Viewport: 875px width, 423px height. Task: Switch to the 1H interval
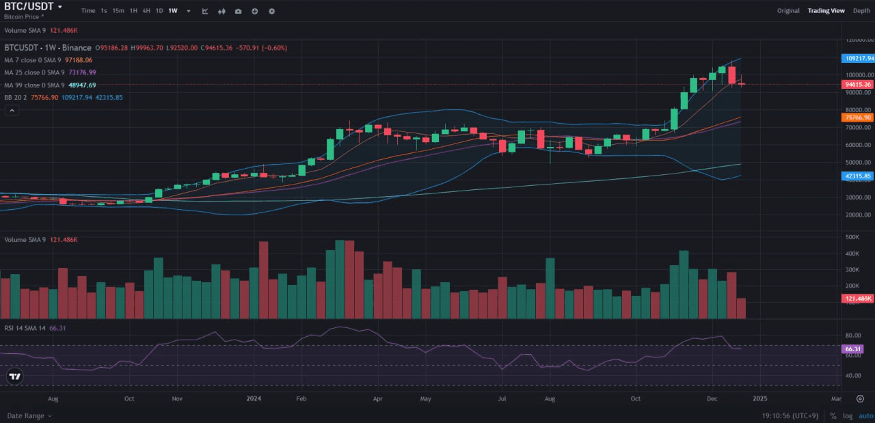click(x=133, y=11)
